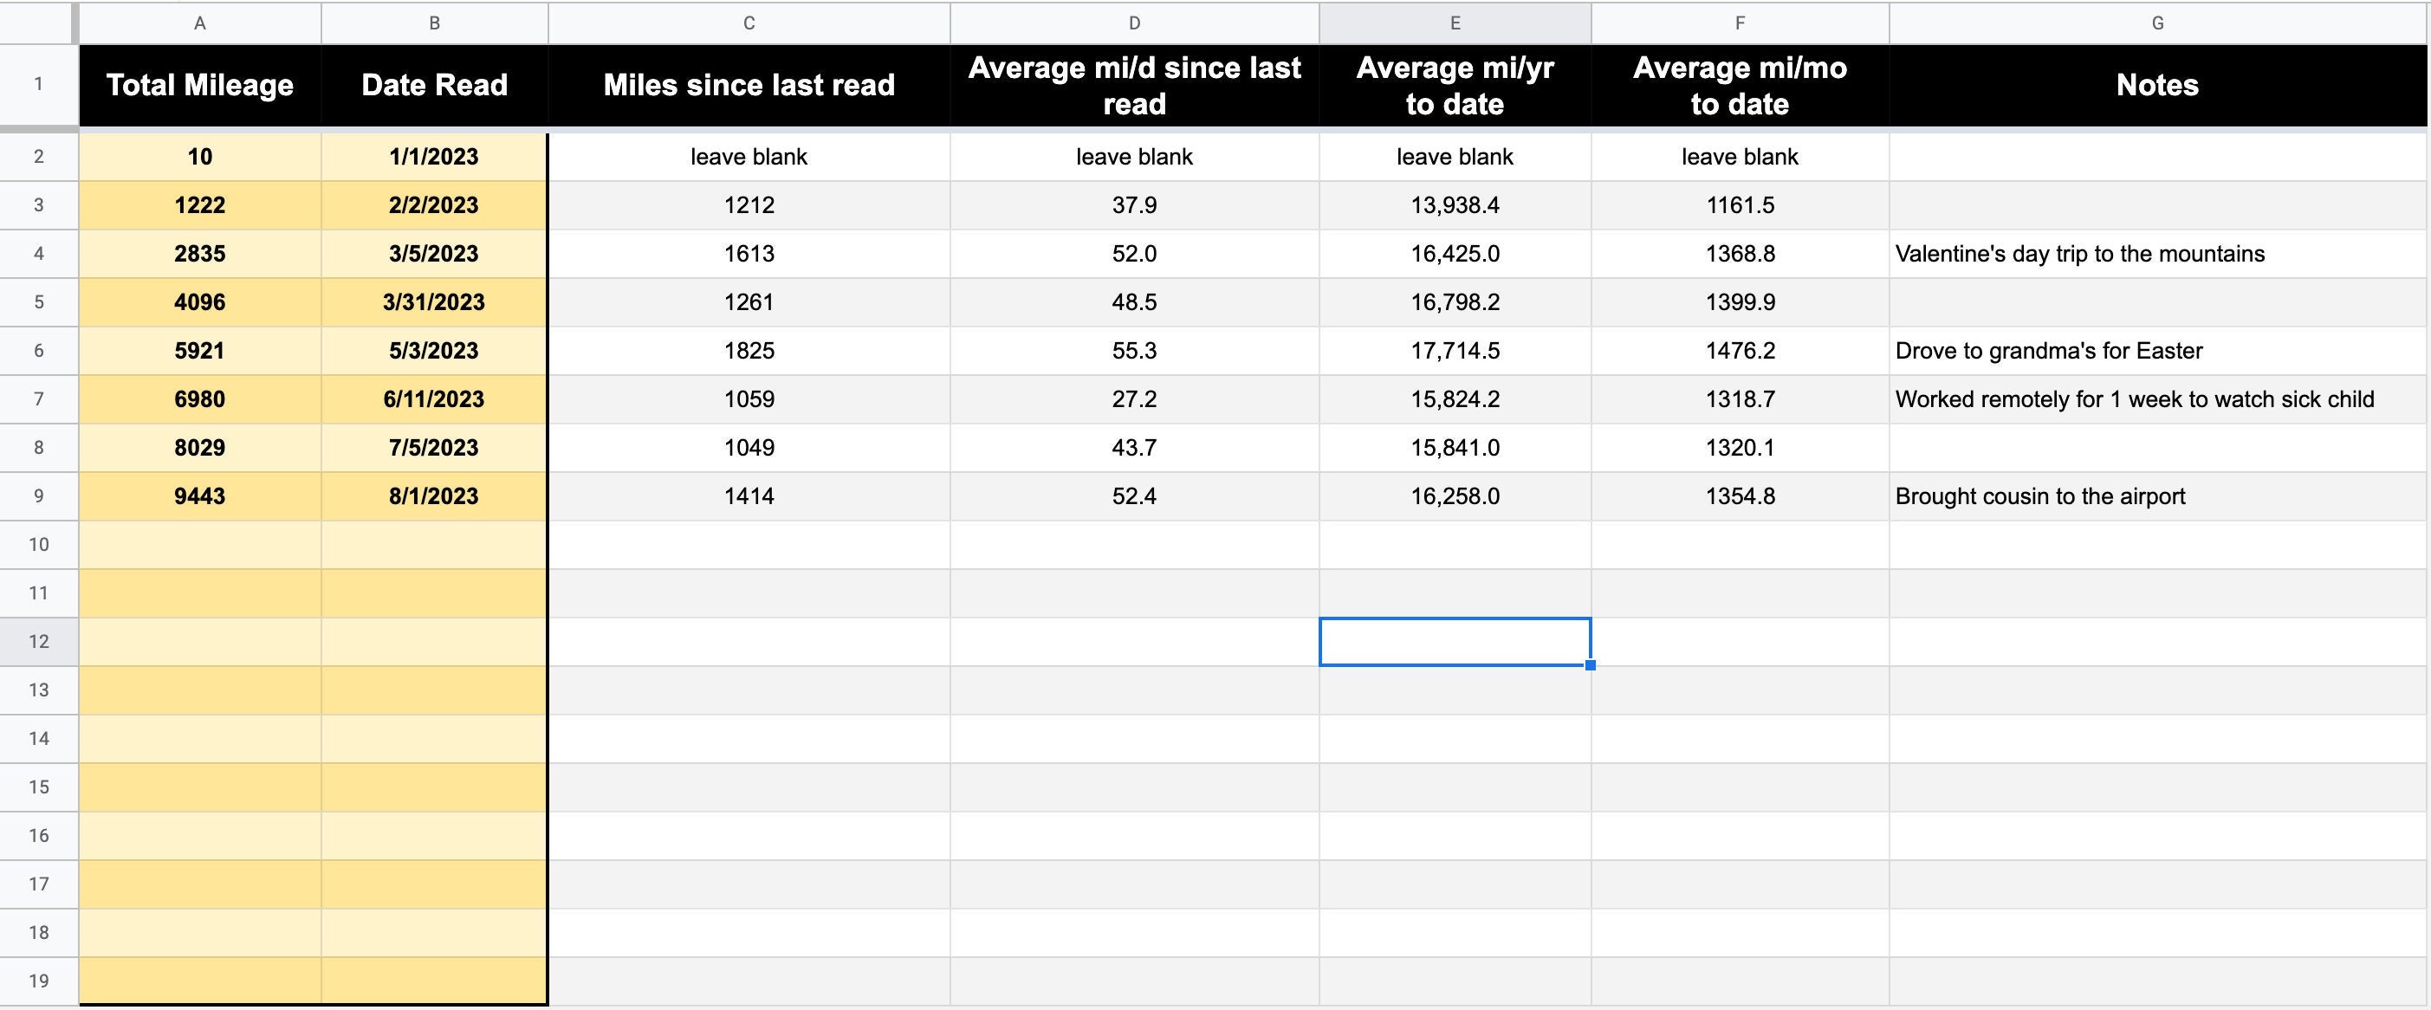Select column C header Miles since last read
2431x1010 pixels.
748,23
